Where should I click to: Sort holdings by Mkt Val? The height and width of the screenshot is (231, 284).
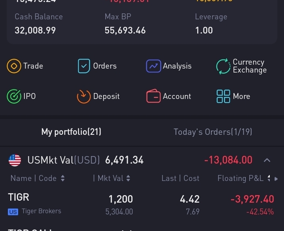(112, 179)
